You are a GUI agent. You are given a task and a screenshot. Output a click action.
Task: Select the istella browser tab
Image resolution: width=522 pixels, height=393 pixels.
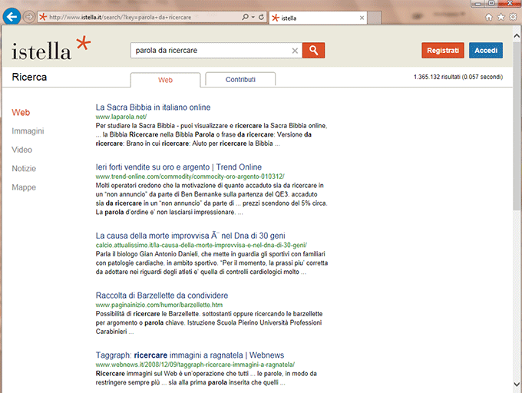[318, 18]
